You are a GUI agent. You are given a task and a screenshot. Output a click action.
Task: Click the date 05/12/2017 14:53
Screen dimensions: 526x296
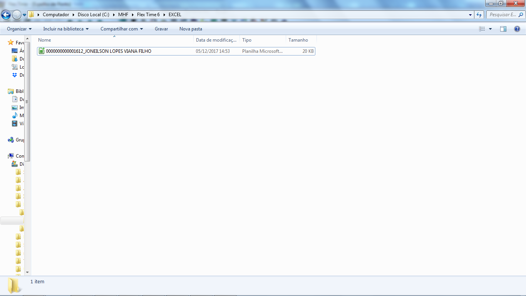coord(213,51)
